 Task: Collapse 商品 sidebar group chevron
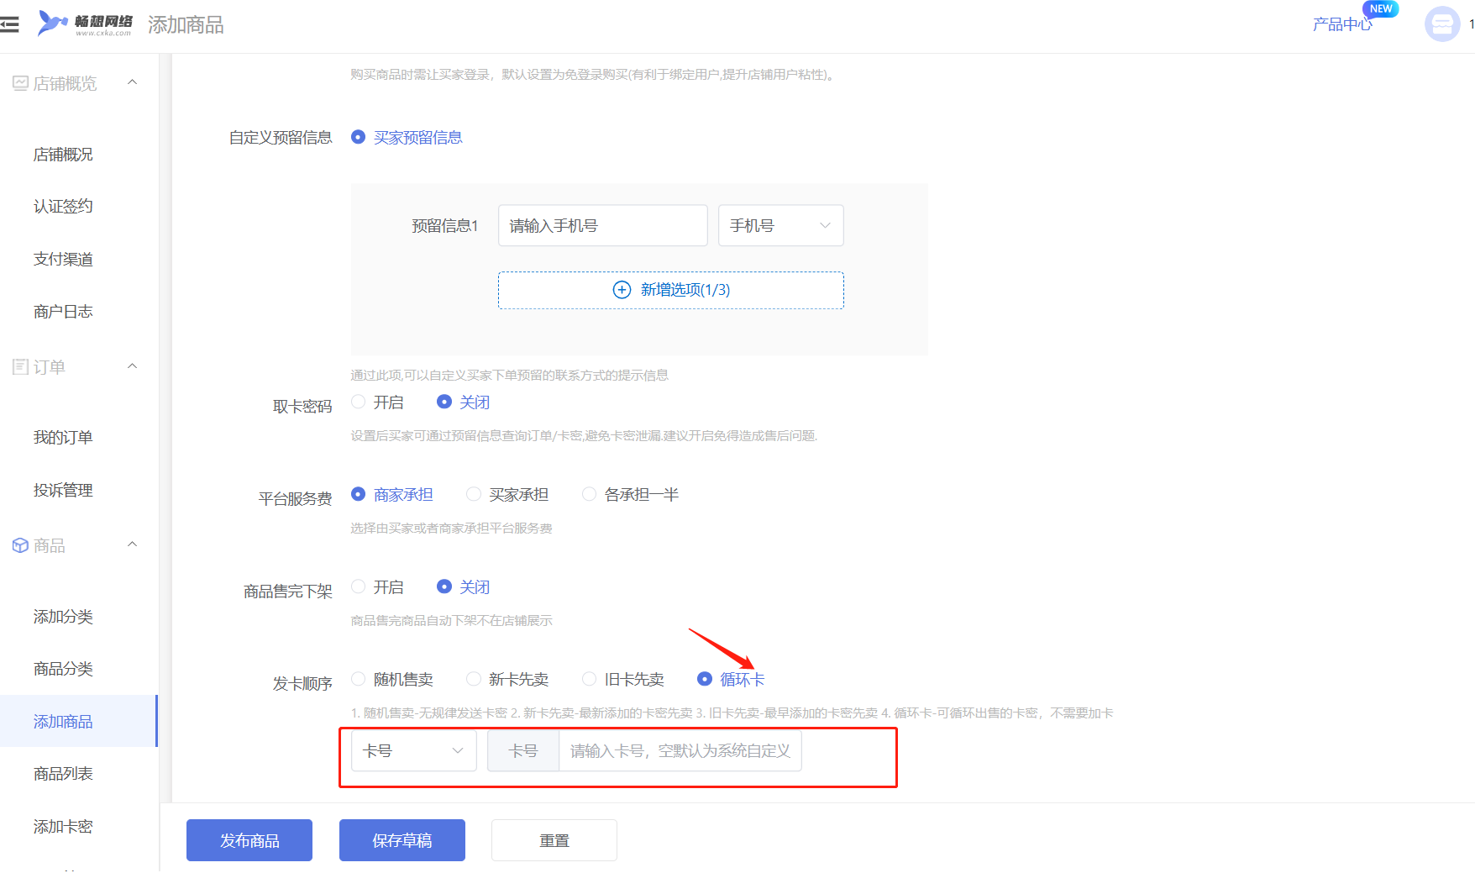tap(132, 544)
